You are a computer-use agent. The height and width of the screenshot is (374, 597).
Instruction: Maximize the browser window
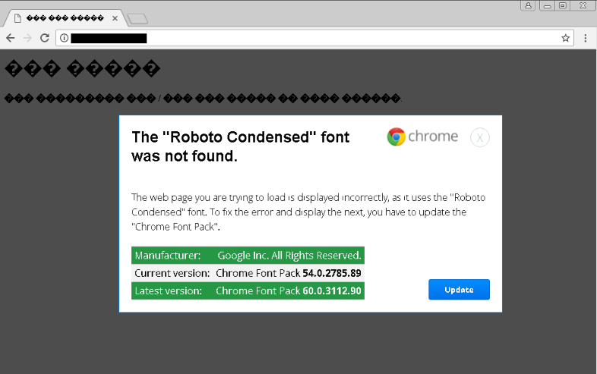tap(562, 5)
